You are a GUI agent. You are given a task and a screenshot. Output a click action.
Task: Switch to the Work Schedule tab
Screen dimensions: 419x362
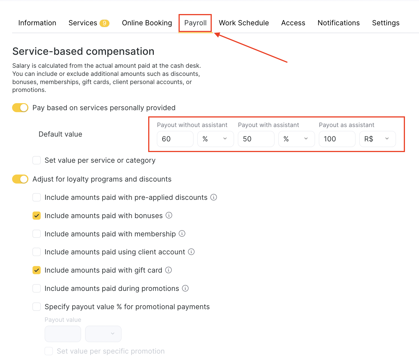click(x=244, y=23)
